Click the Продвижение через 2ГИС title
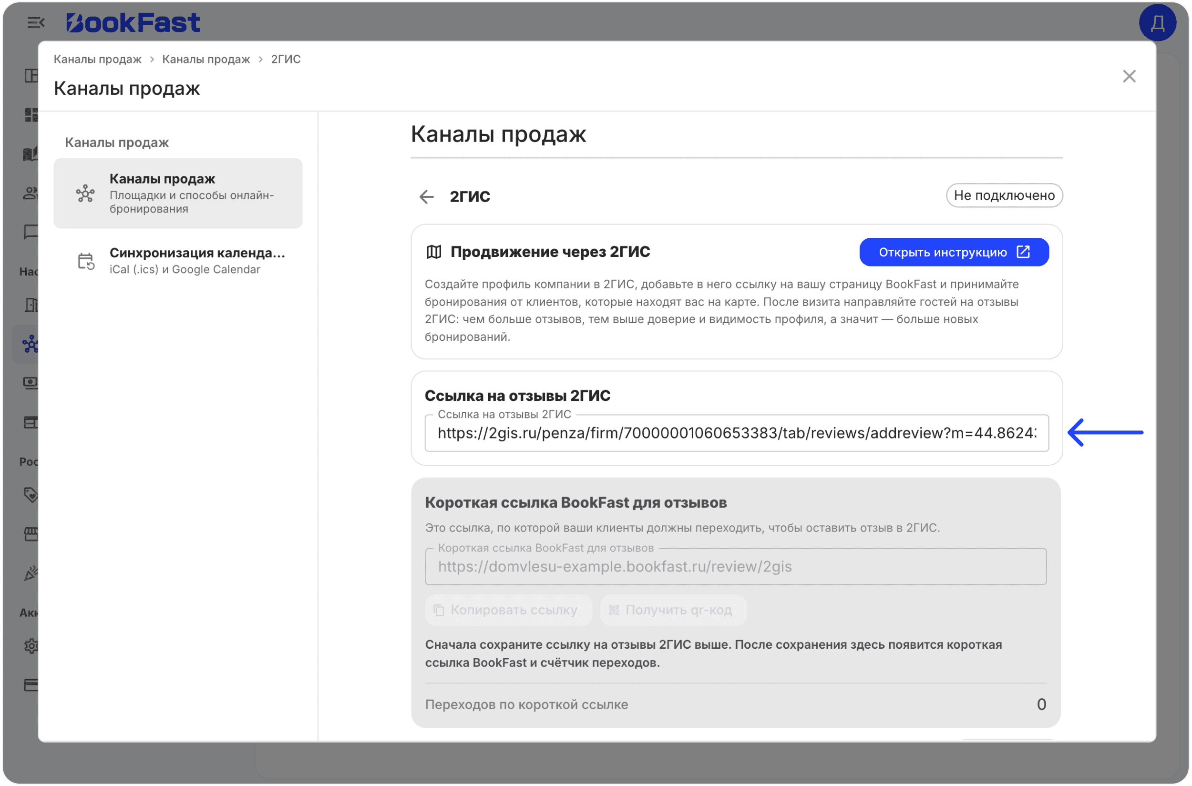The width and height of the screenshot is (1192, 786). pos(550,252)
